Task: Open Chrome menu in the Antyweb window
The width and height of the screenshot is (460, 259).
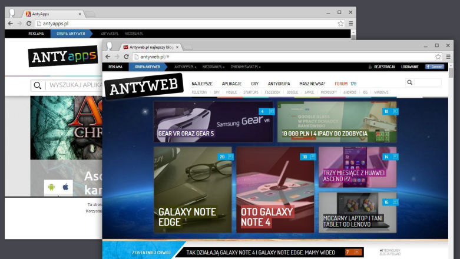Action: click(448, 57)
